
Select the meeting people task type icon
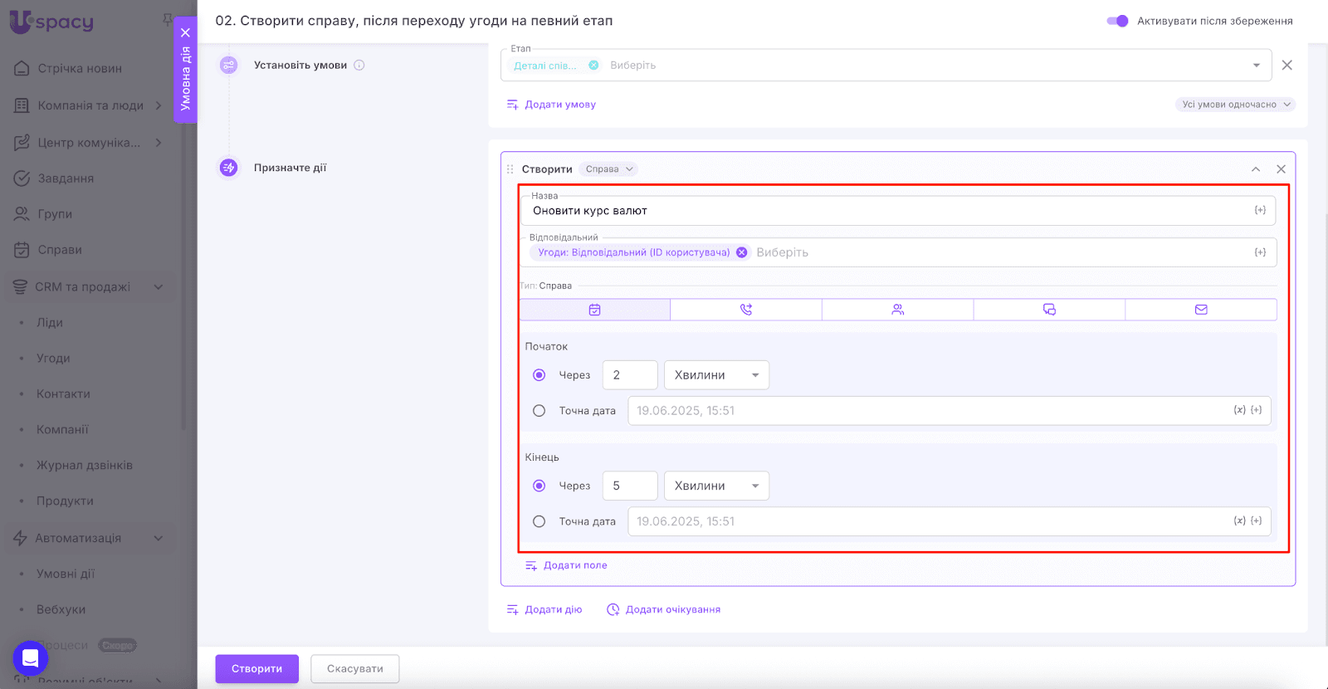[x=897, y=310]
